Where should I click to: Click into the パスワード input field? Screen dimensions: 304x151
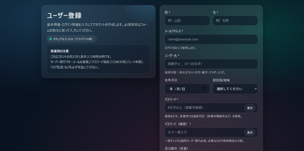(204, 108)
